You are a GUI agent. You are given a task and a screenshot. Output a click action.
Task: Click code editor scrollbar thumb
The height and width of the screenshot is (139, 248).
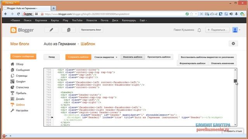click(235, 81)
